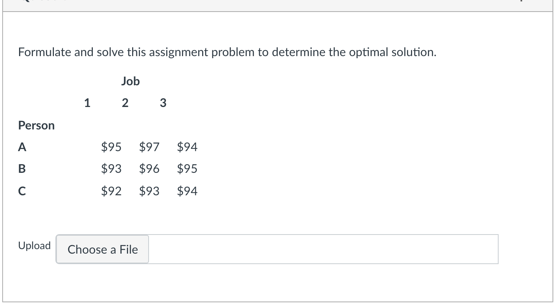Click the Job 3 column header

(x=163, y=103)
